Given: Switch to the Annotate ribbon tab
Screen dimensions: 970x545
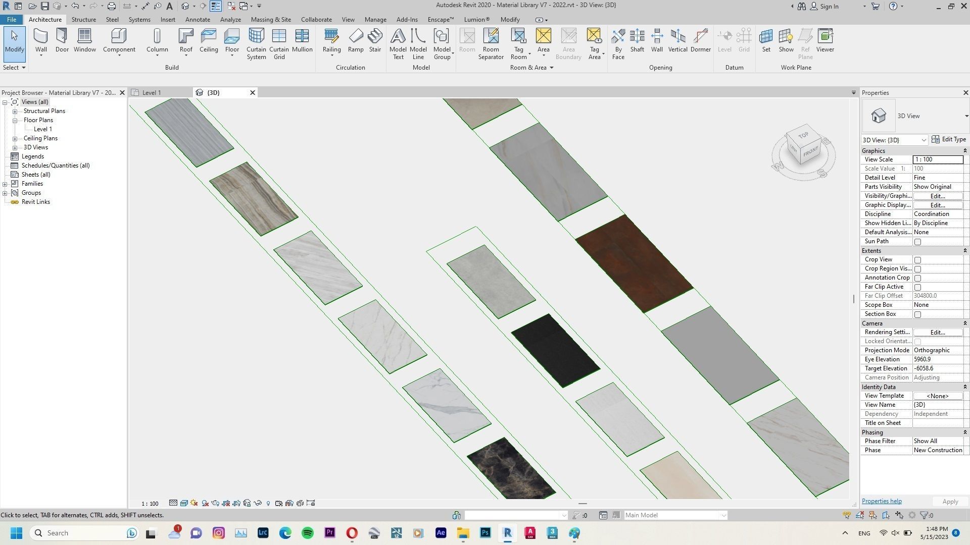Looking at the screenshot, I should pos(198,19).
